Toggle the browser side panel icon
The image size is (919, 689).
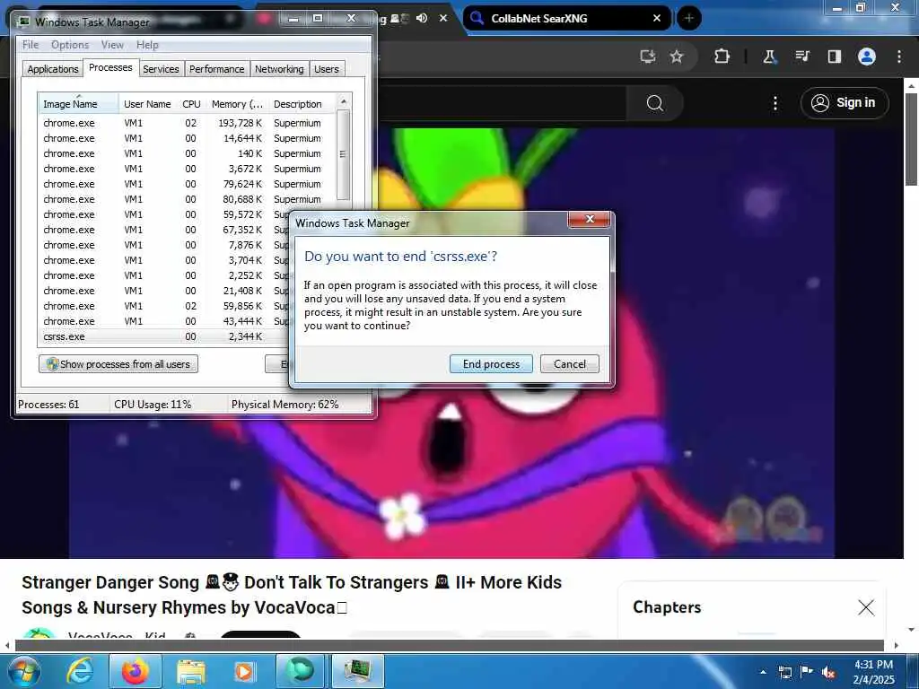(x=834, y=57)
